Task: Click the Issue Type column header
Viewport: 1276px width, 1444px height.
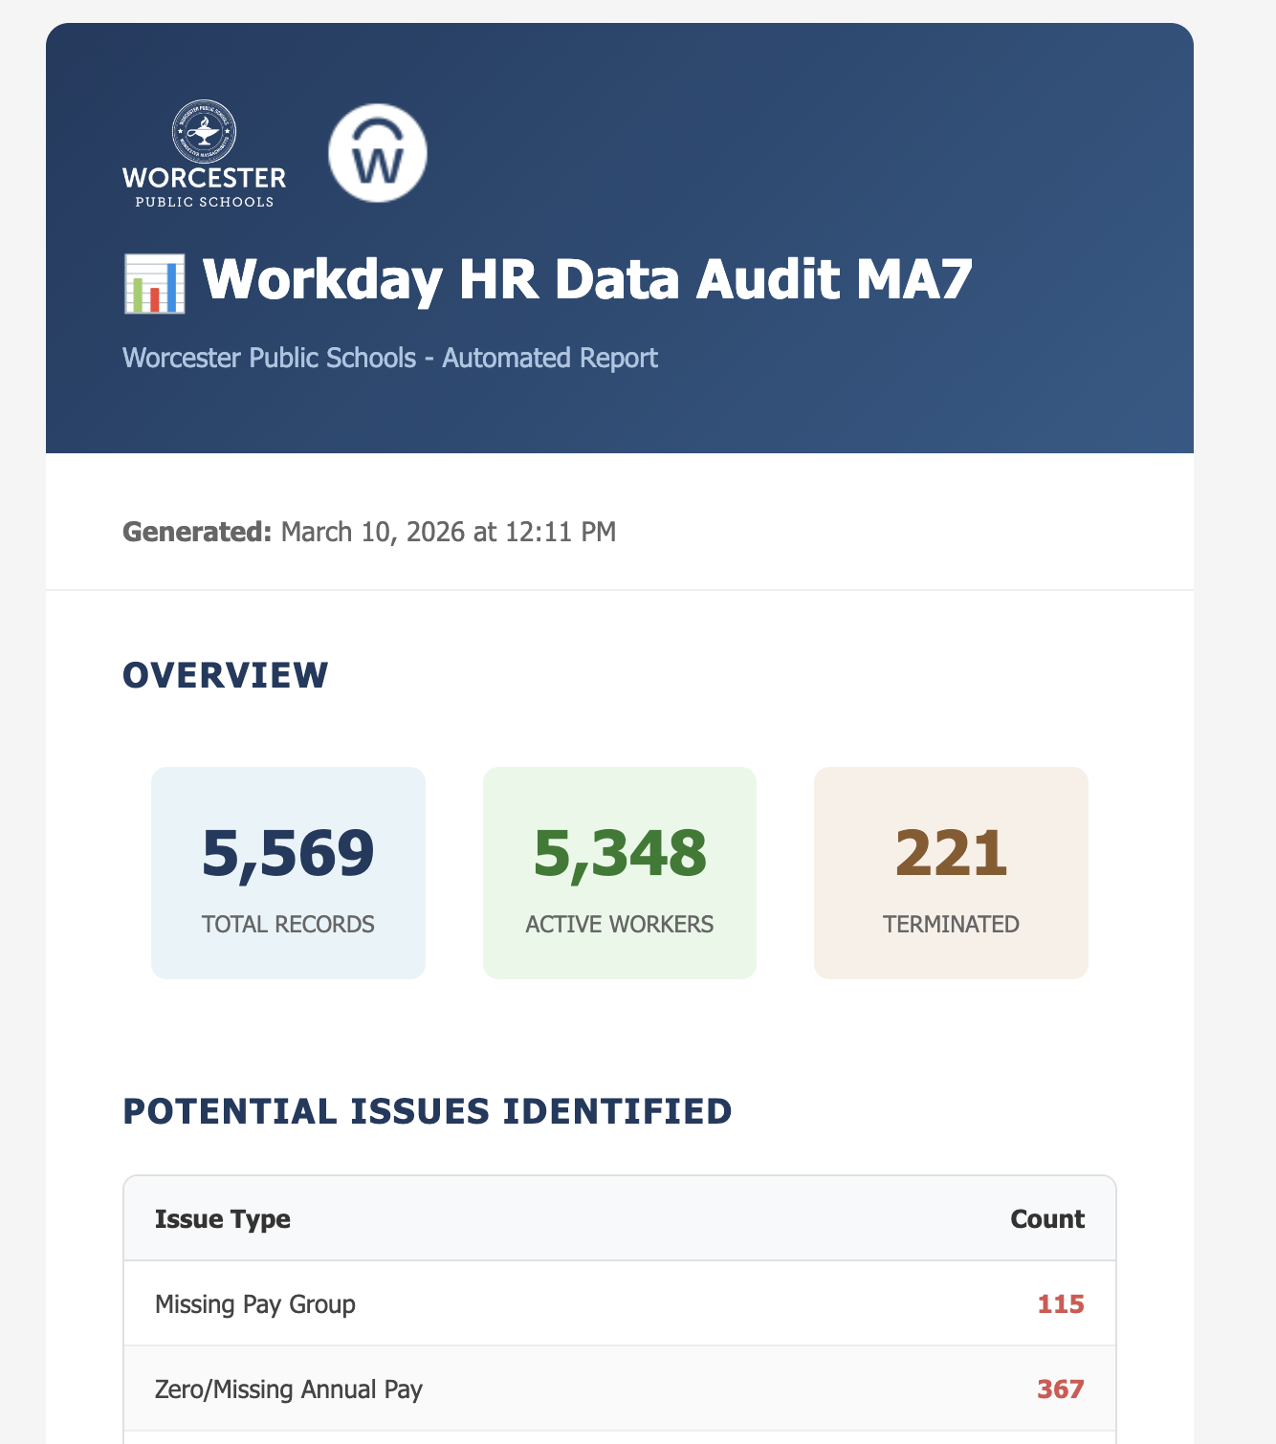Action: 224,1219
